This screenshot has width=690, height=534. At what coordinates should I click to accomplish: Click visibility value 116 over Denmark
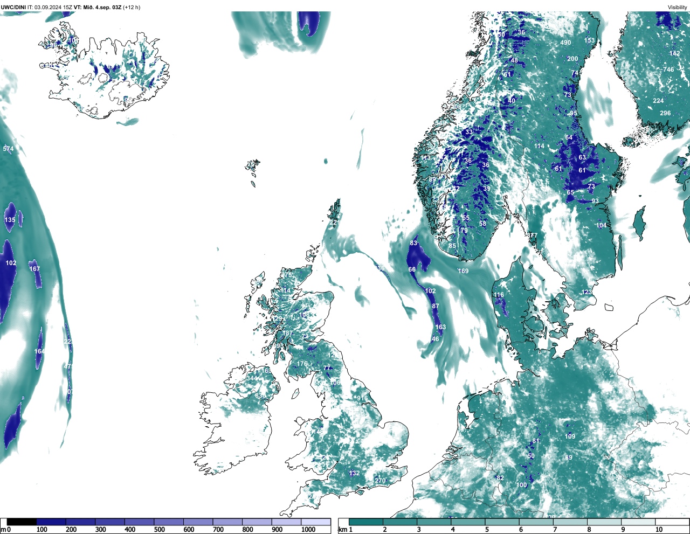tap(499, 295)
